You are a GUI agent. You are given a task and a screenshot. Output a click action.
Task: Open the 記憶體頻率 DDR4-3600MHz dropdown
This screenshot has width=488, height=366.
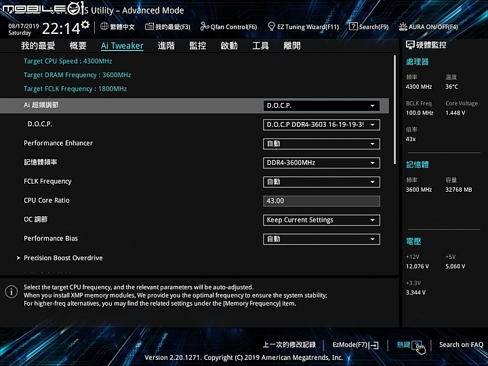click(x=321, y=163)
